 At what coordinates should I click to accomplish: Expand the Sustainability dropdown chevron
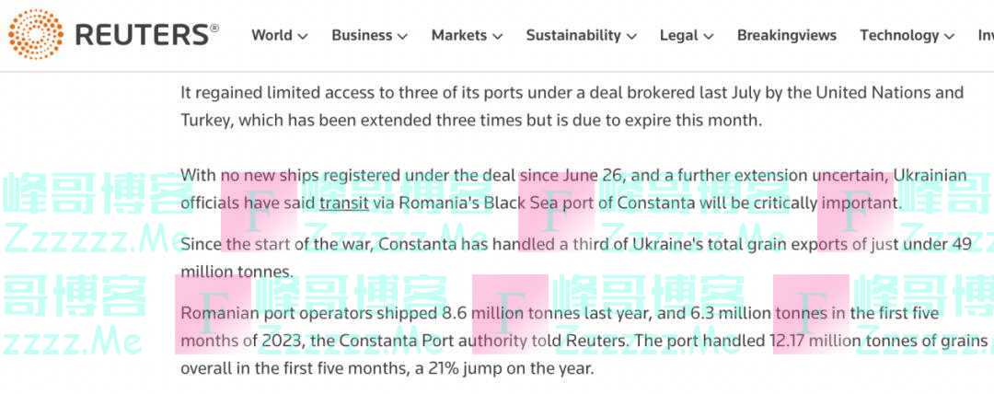point(631,36)
